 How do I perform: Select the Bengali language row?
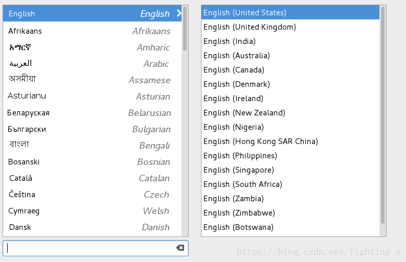92,146
